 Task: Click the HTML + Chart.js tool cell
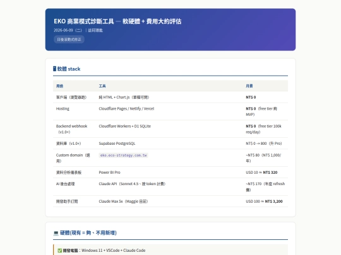(x=124, y=97)
